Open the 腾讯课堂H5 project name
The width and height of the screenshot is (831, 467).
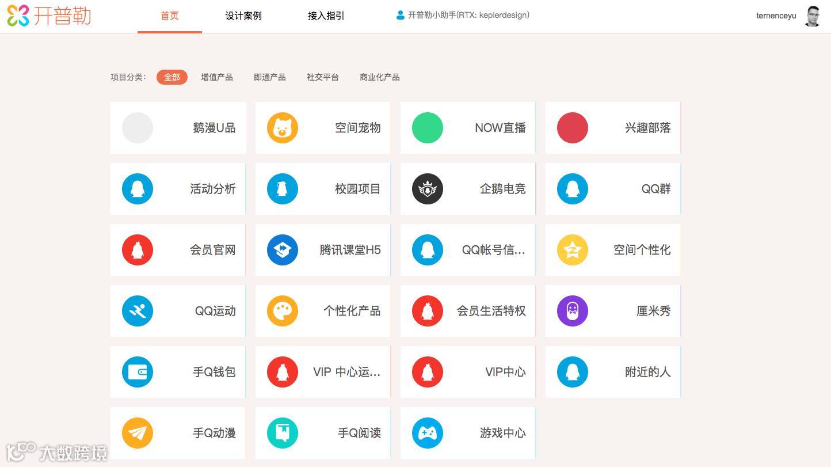[x=350, y=250]
